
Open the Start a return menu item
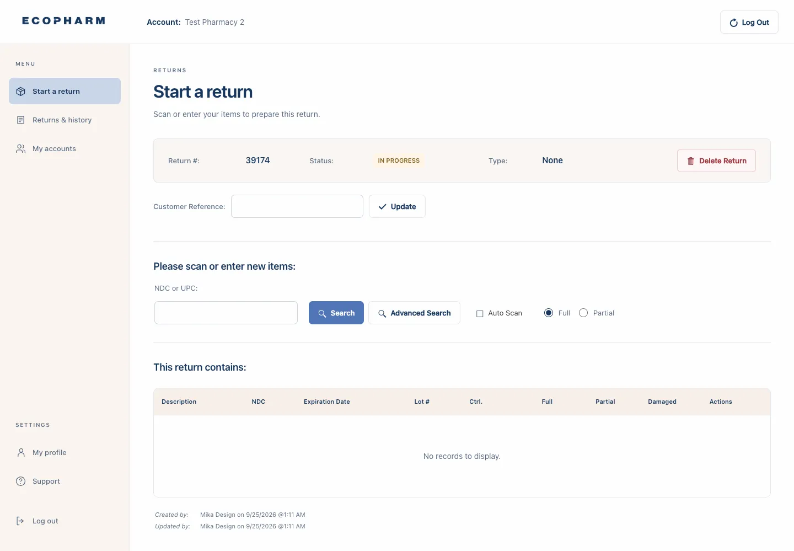pyautogui.click(x=65, y=91)
